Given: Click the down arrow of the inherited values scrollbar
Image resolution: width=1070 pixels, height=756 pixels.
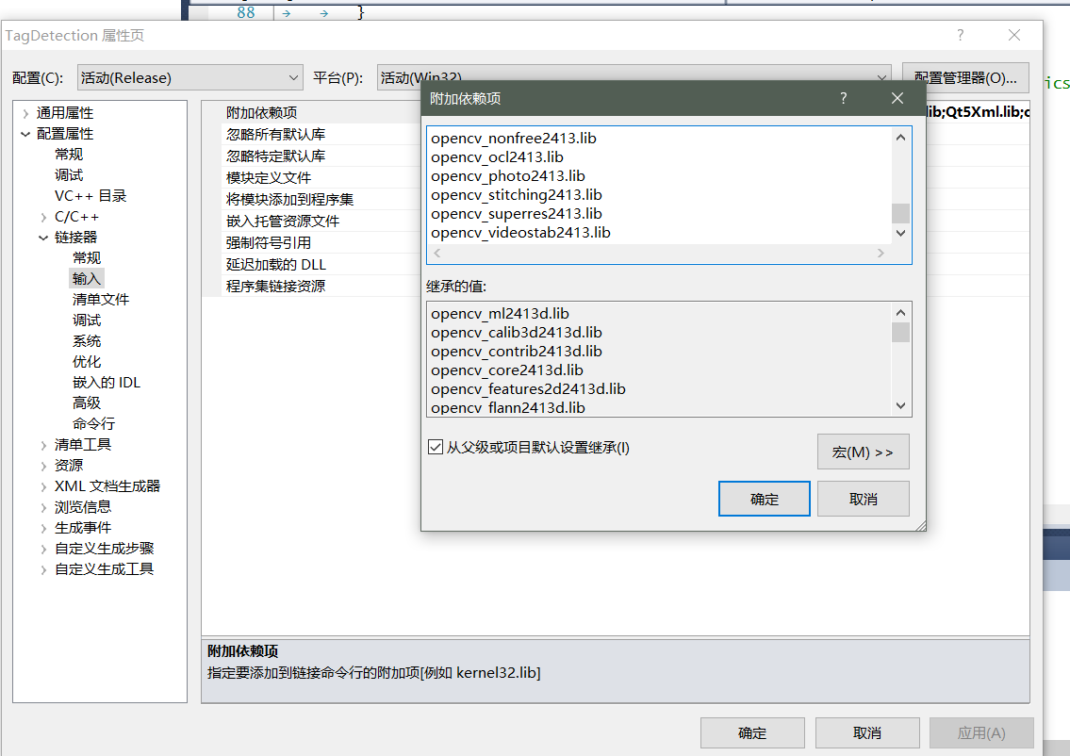Looking at the screenshot, I should (x=899, y=406).
